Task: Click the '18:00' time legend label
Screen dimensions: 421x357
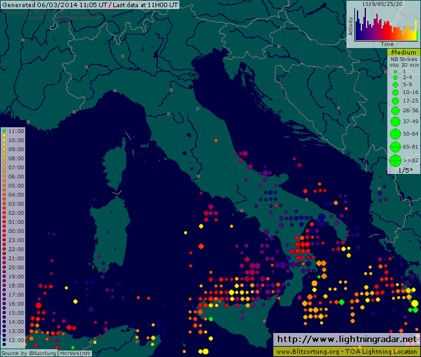Action: click(16, 286)
